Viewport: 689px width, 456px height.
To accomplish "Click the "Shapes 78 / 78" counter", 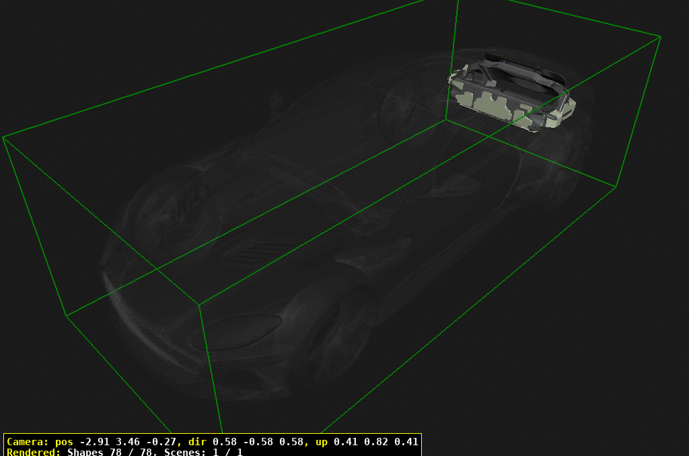I will point(108,452).
